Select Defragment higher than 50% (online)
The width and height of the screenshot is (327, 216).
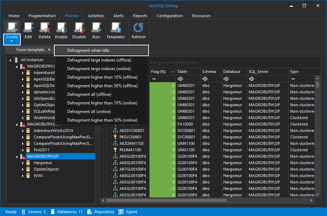point(101,120)
